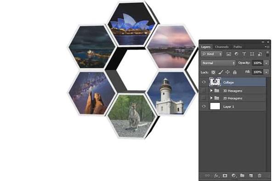Delete layer with the trash icon
This screenshot has height=181, width=274.
259,175
